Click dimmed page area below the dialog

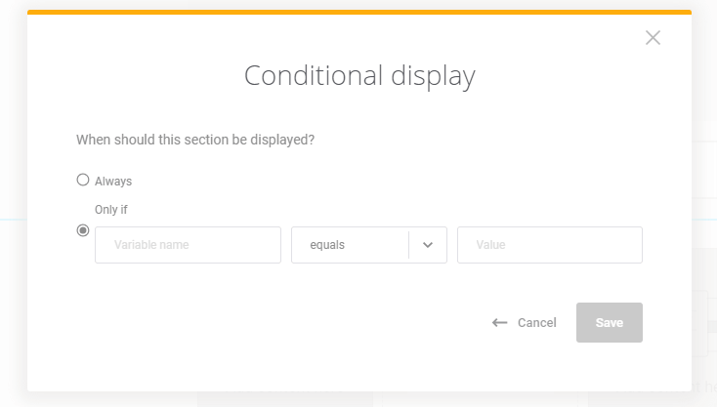pos(359,399)
